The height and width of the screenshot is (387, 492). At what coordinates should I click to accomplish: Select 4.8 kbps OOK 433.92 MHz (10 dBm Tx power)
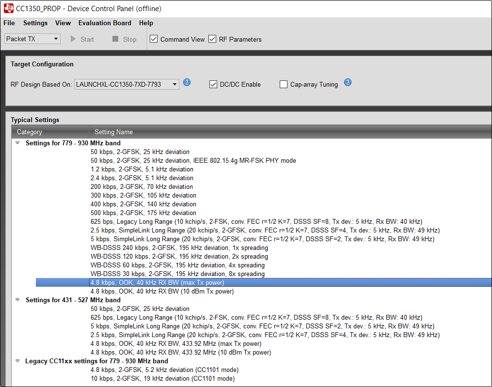(x=181, y=353)
